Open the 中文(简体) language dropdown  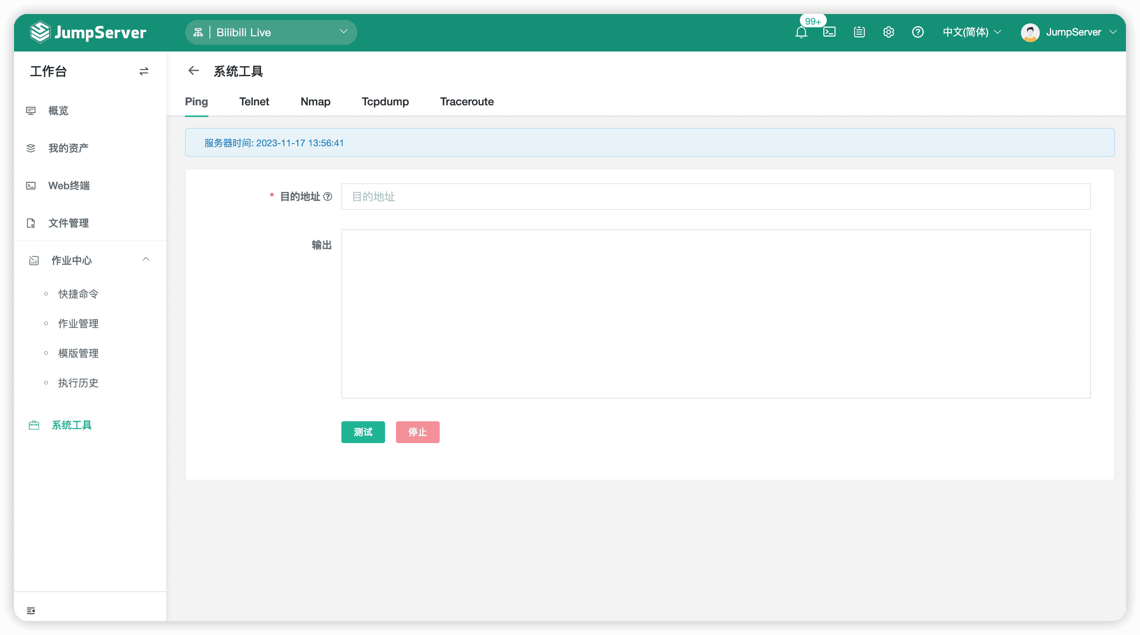click(972, 32)
